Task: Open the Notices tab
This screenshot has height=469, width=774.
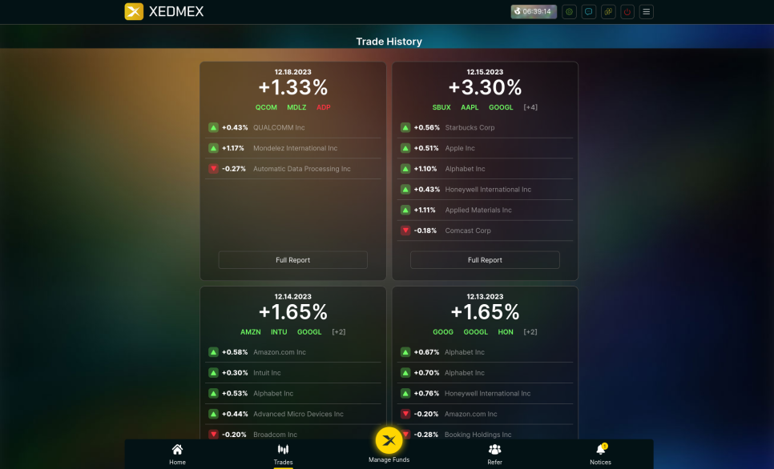Action: (600, 455)
